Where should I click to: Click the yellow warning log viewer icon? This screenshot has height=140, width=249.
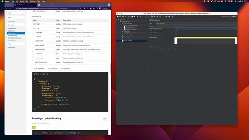pos(227,17)
